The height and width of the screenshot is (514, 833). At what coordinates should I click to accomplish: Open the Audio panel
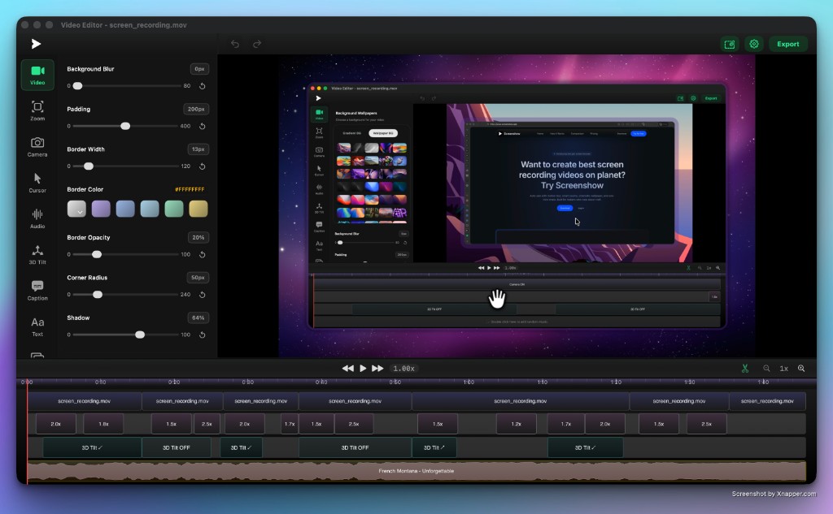37,217
